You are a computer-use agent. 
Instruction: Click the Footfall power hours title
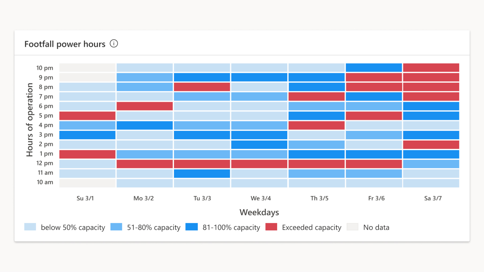point(65,44)
